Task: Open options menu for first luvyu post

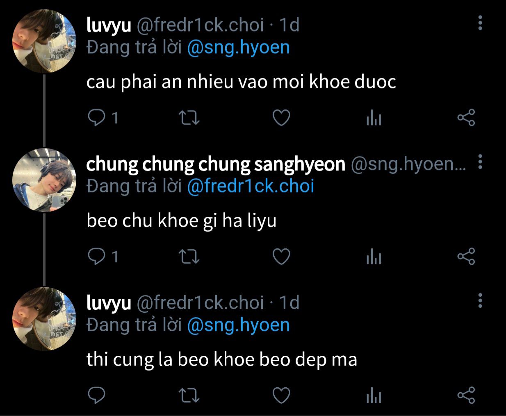Action: 480,23
